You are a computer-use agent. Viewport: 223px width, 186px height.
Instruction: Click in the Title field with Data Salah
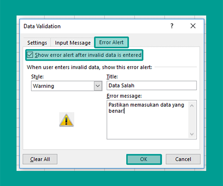152,86
